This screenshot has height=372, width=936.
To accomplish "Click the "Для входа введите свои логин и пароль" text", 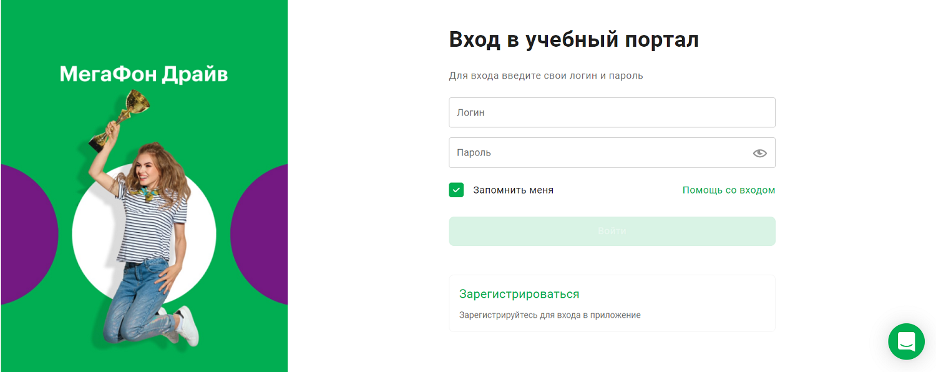I will [546, 76].
